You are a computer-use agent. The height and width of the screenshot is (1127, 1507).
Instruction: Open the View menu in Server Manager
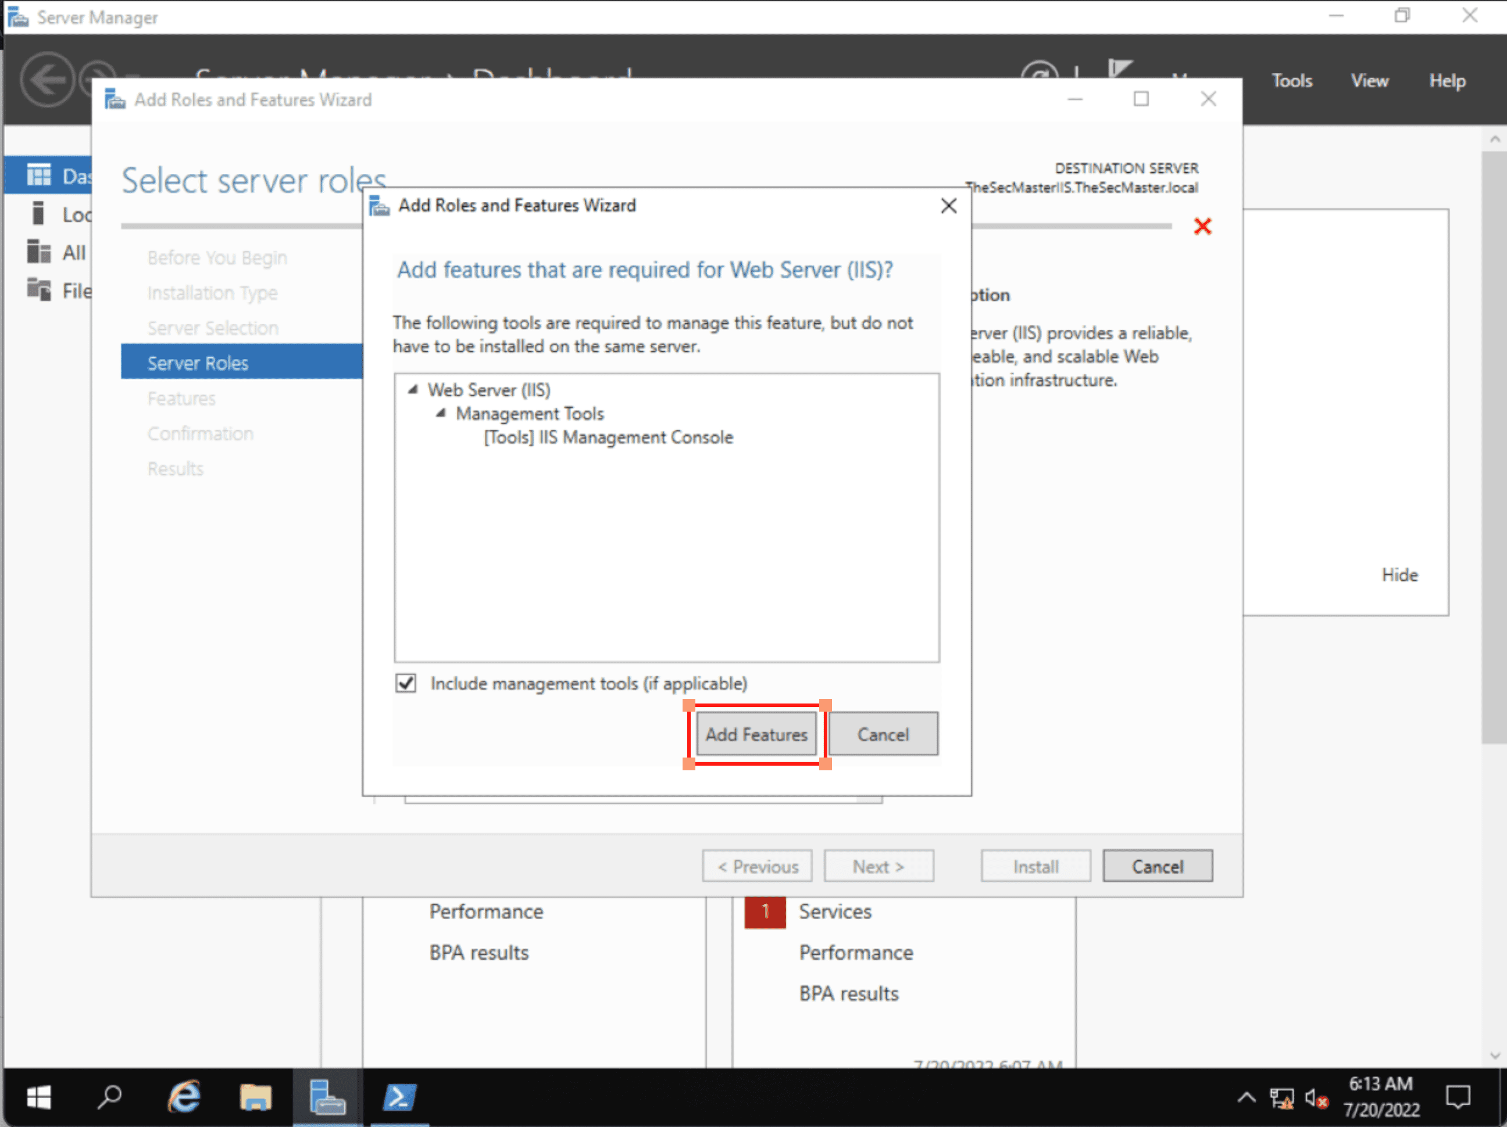(x=1369, y=81)
